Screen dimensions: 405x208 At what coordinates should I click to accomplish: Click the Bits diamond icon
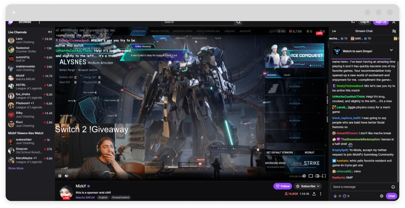pyautogui.click(x=335, y=196)
